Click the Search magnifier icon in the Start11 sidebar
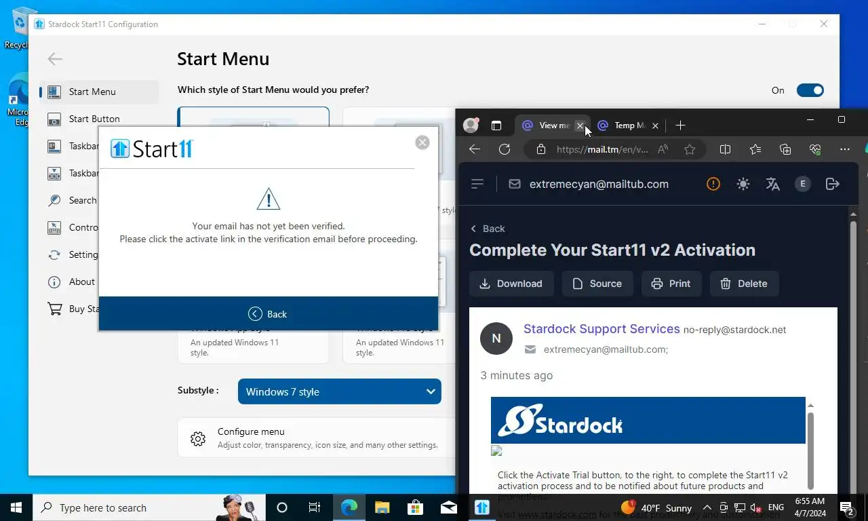 tap(55, 200)
